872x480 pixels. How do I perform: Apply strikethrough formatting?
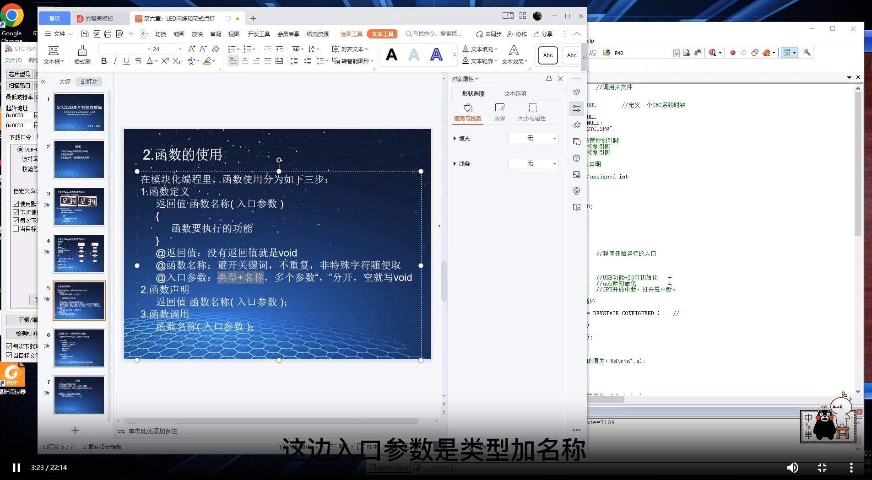(138, 61)
